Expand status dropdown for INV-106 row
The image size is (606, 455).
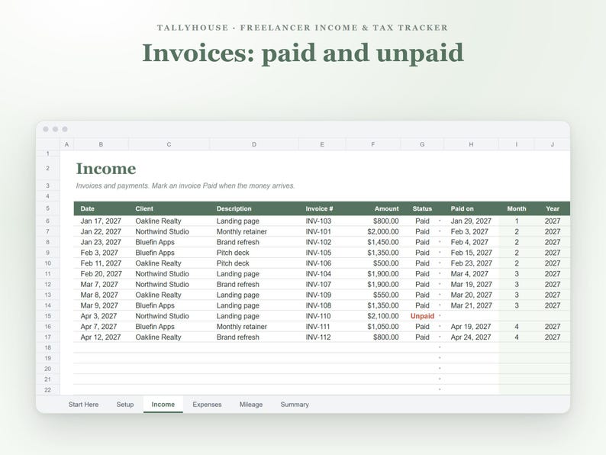pos(440,263)
